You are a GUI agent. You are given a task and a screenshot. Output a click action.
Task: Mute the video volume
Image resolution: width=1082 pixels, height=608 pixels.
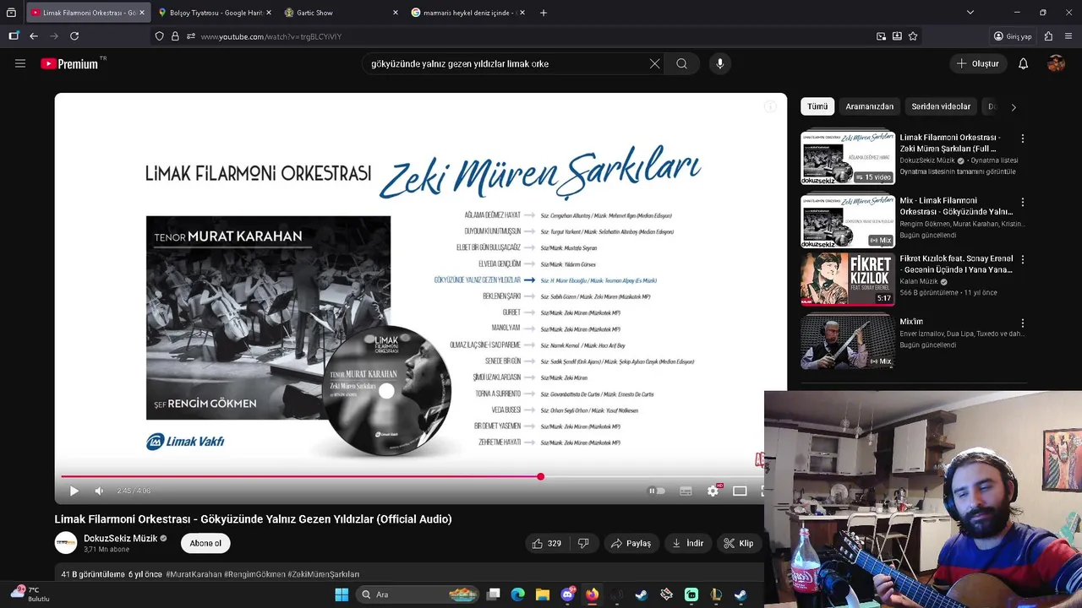click(x=99, y=491)
